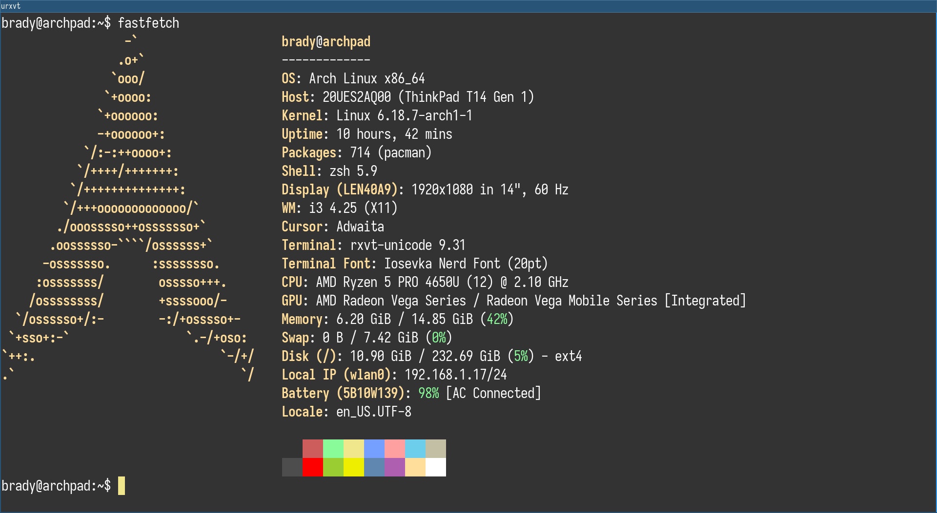
Task: Click the 'Host' label
Action: pos(295,97)
